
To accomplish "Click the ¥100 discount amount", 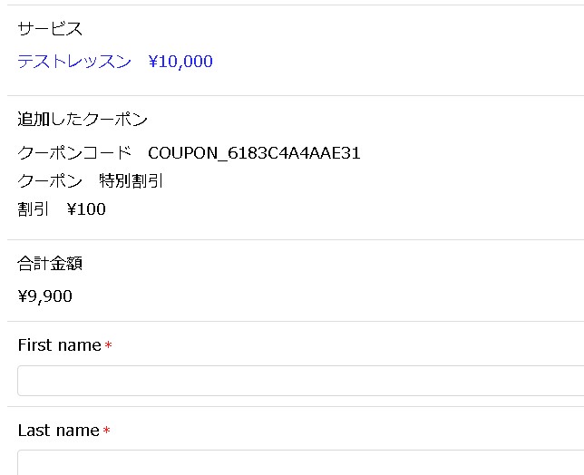I will tap(86, 209).
